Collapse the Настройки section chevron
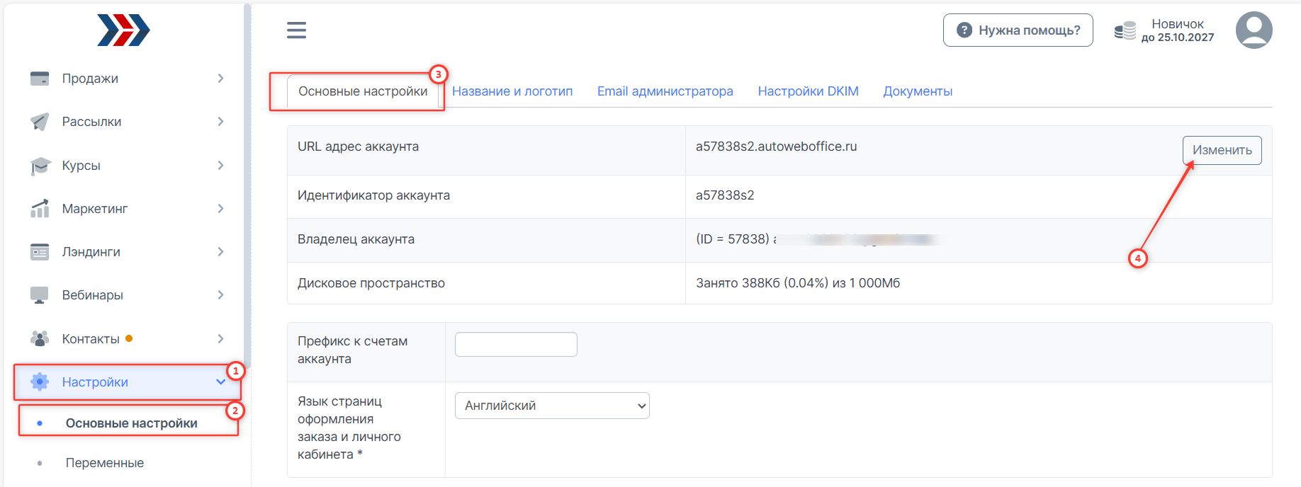This screenshot has width=1301, height=487. coord(220,382)
